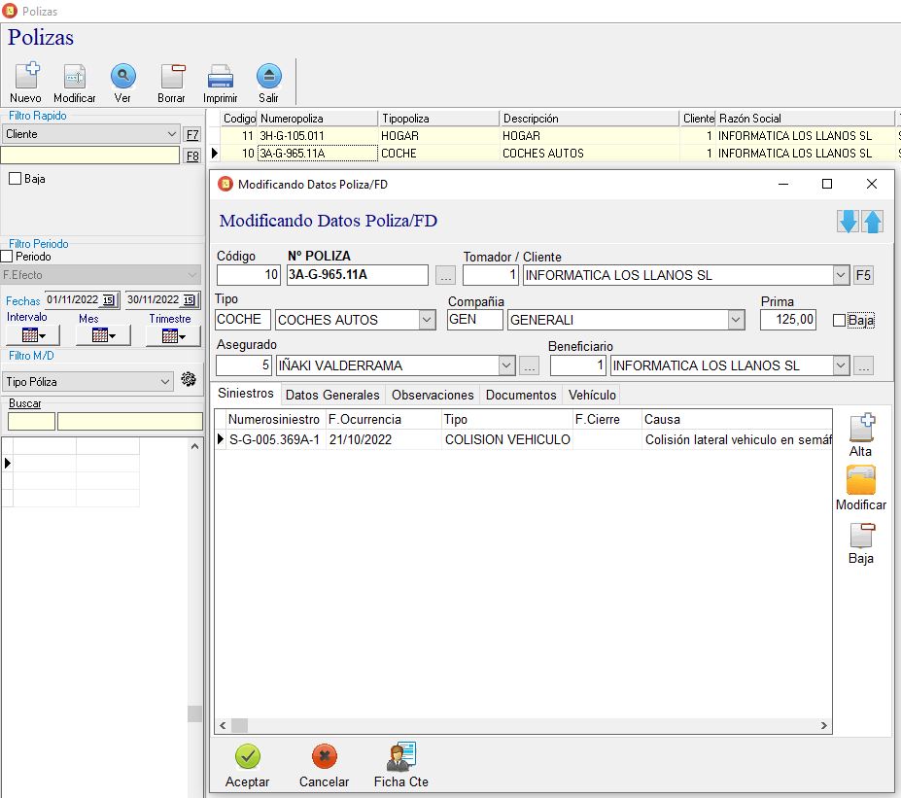Click the F.Ocurrencia column header
This screenshot has width=901, height=798.
pyautogui.click(x=383, y=419)
